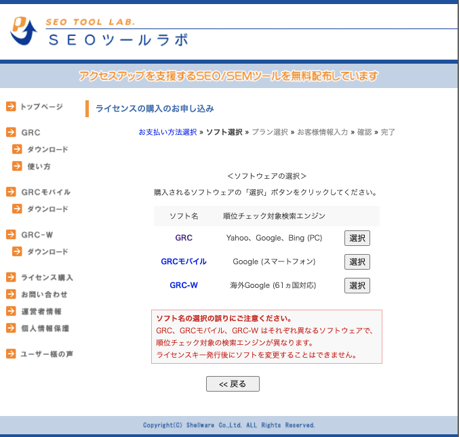Click the SEO Tool Lab logo icon

24,30
